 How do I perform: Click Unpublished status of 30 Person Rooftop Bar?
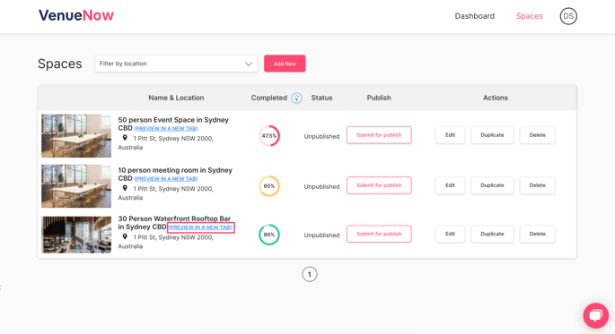point(321,235)
